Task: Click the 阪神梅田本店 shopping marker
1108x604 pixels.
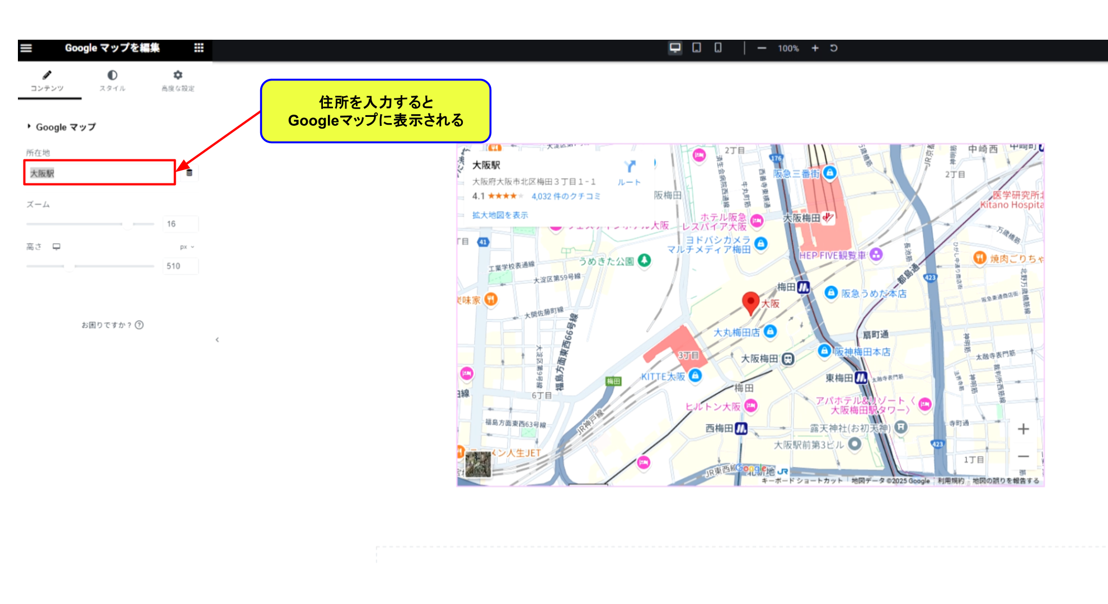Action: click(x=824, y=351)
